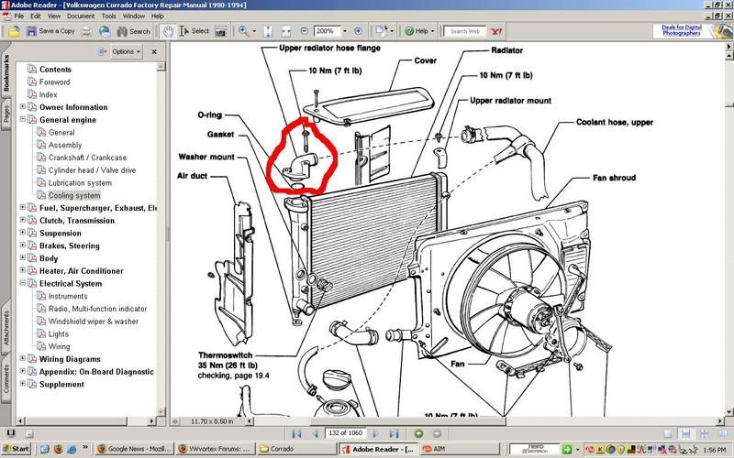Open the zoom tool dropdown arrow
Viewport: 734px width, 458px height.
[254, 31]
